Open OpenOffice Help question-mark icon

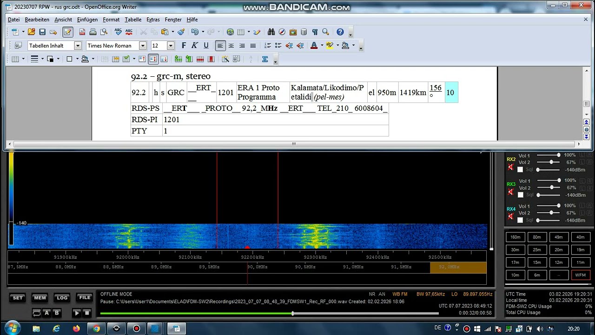[340, 32]
